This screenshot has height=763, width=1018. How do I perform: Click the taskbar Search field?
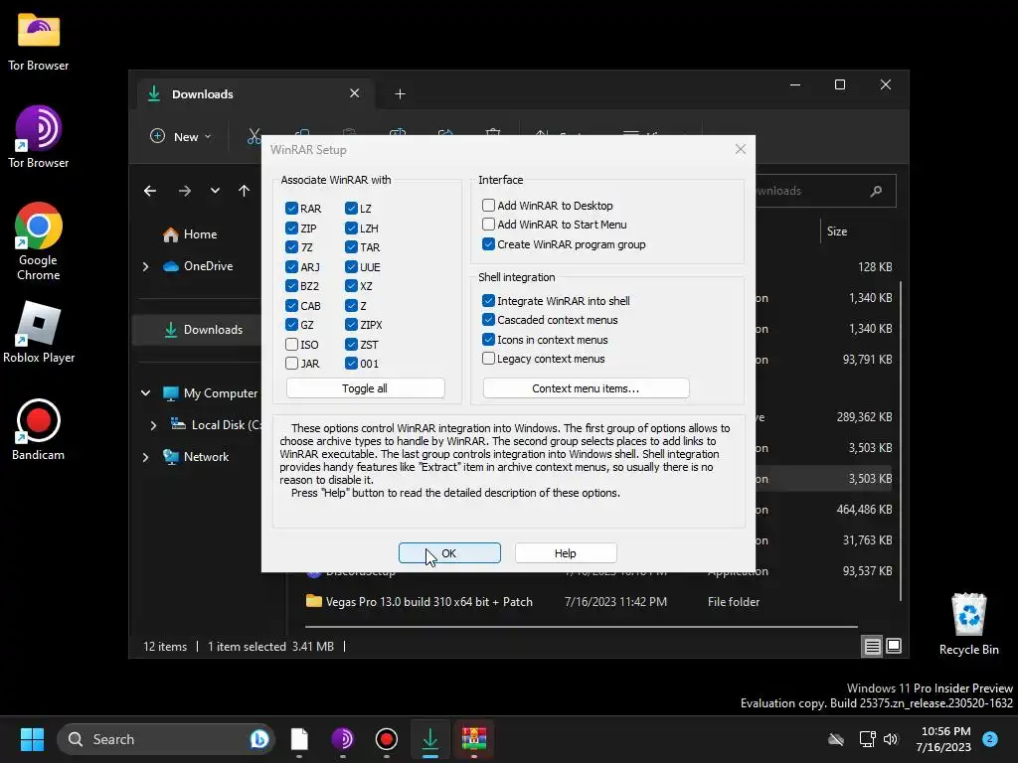166,739
